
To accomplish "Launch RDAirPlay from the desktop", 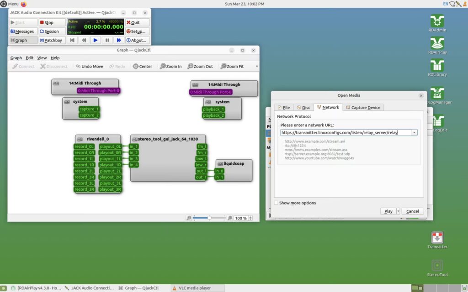I will pos(437,46).
